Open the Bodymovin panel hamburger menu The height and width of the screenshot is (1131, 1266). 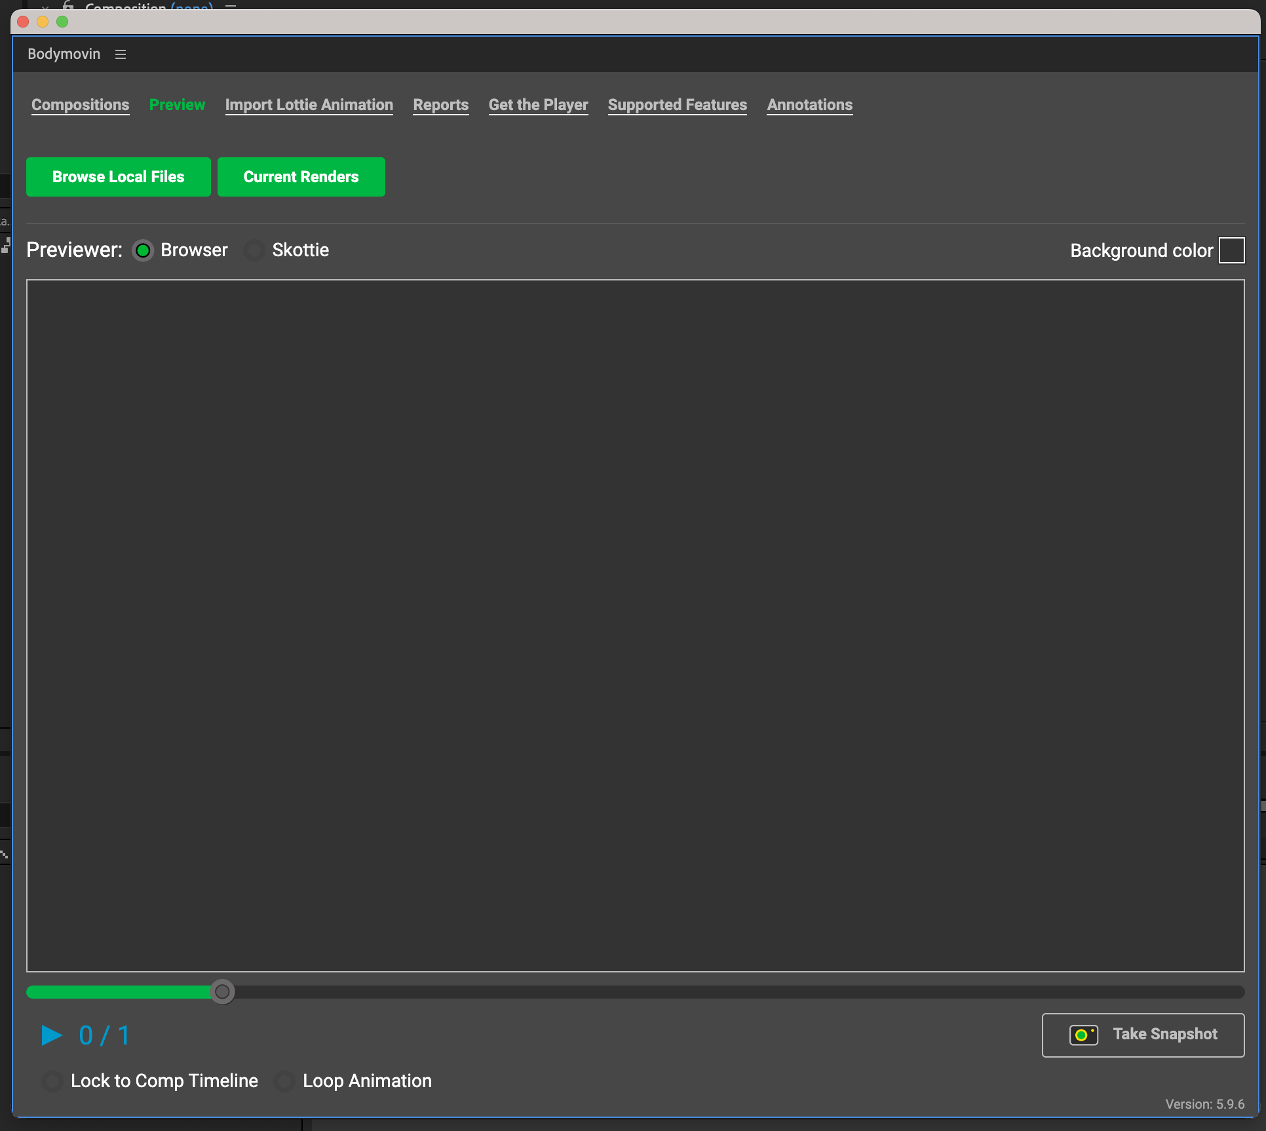pyautogui.click(x=120, y=54)
